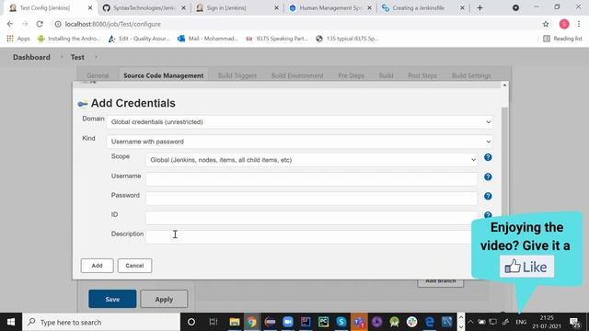
Task: Click the taskbar search box
Action: (x=101, y=322)
